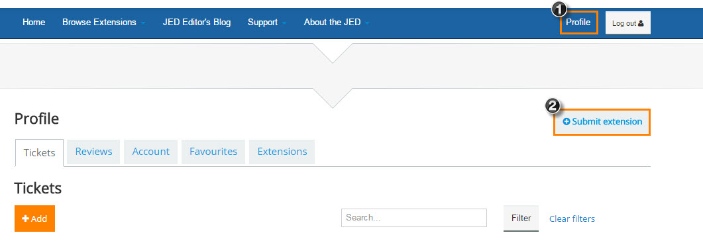Switch to the Account tab
The height and width of the screenshot is (245, 703).
point(150,152)
